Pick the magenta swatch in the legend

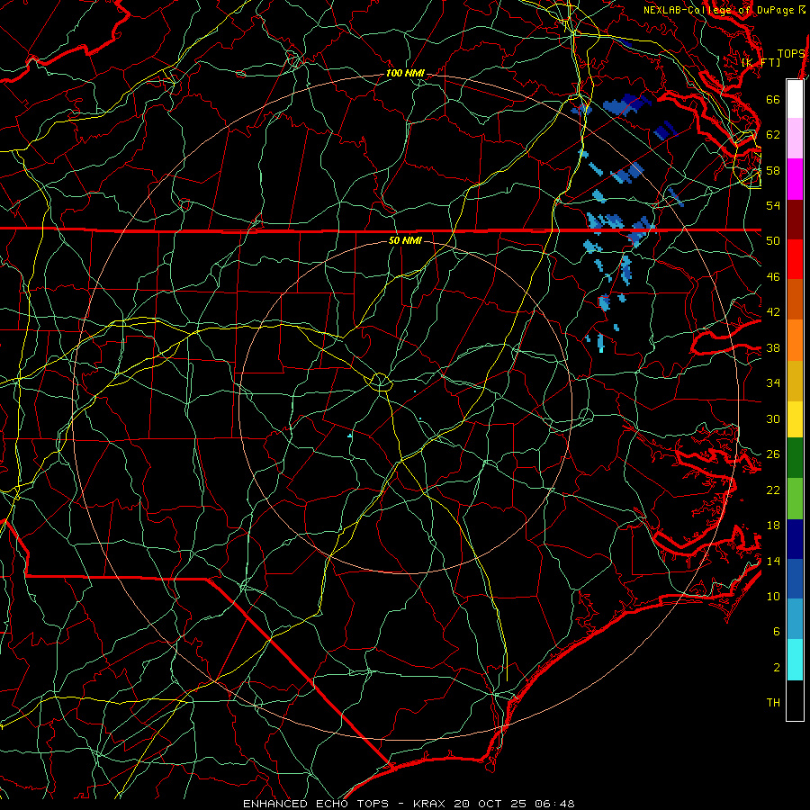pos(795,179)
